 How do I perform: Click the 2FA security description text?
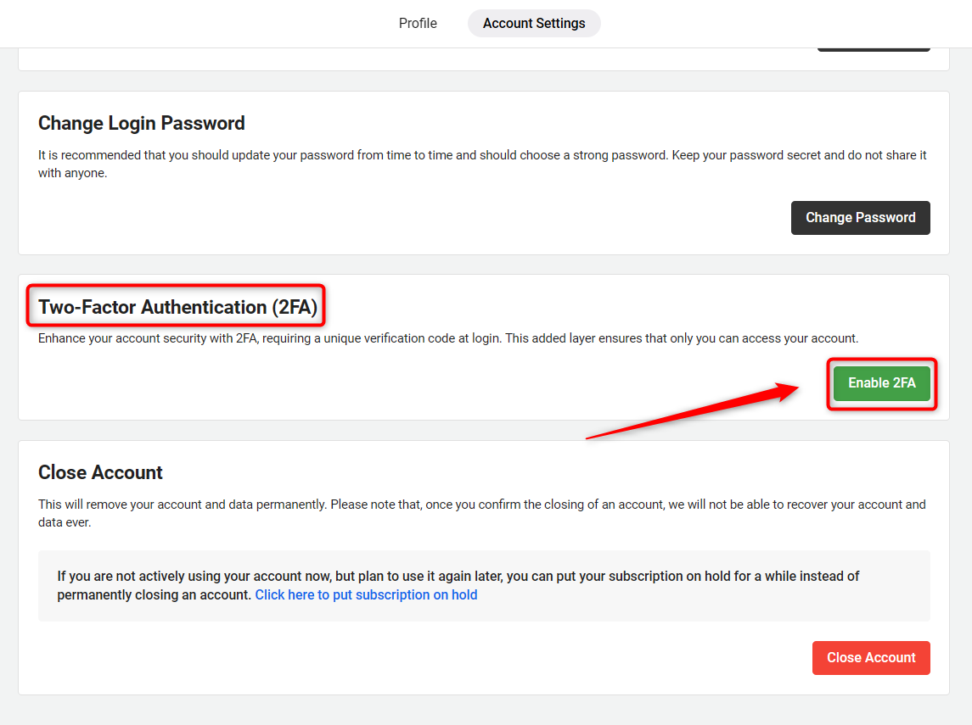click(x=448, y=338)
